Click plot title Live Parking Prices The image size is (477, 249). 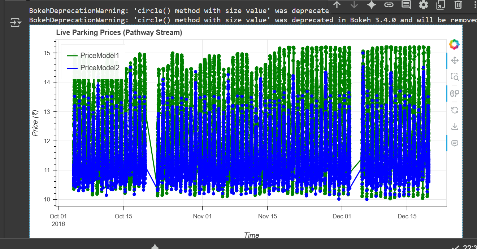pos(119,33)
